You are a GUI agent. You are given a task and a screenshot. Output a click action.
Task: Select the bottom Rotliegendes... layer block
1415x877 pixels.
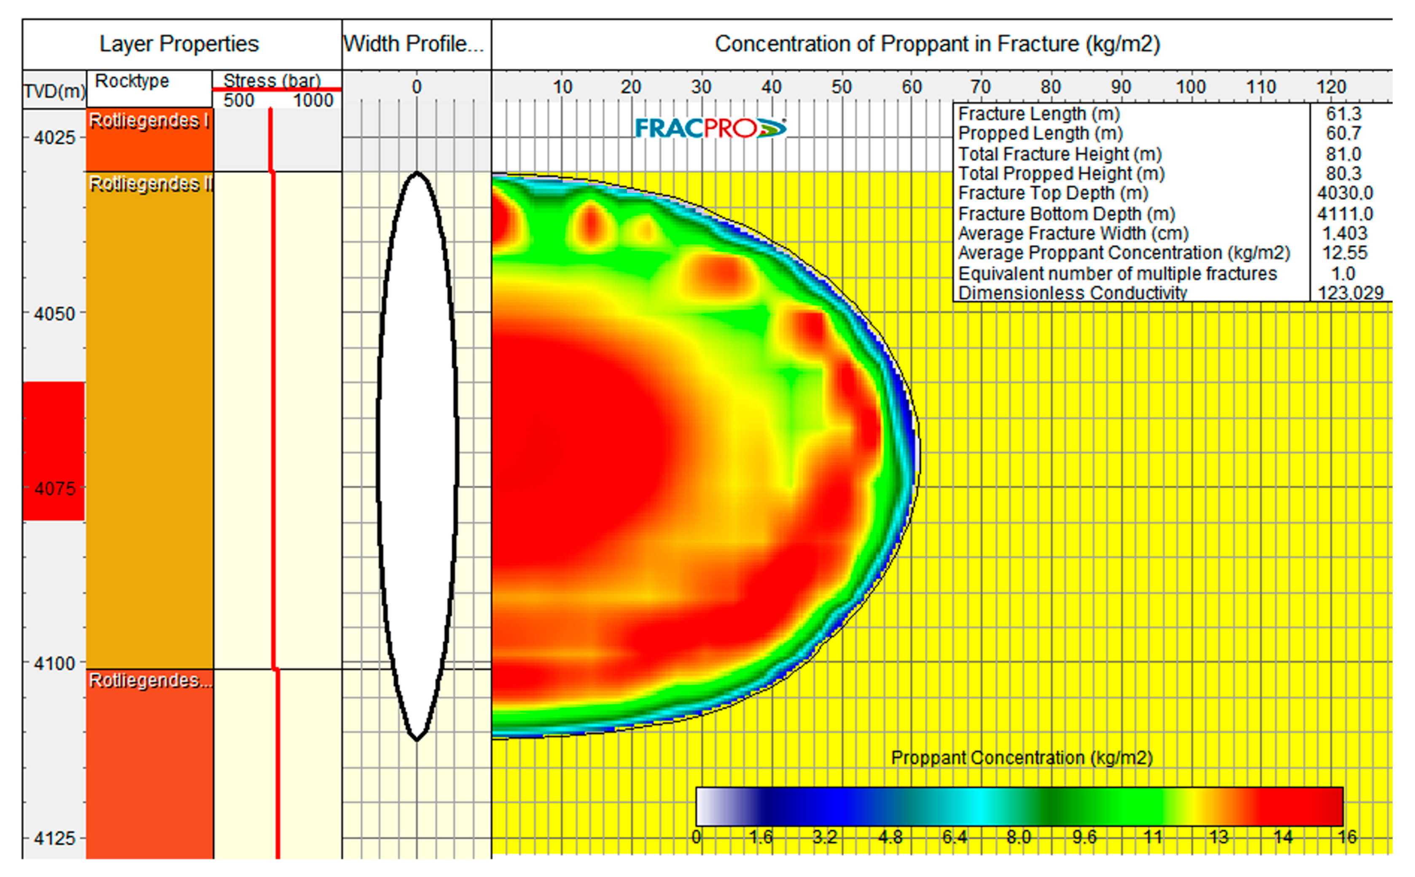point(150,764)
